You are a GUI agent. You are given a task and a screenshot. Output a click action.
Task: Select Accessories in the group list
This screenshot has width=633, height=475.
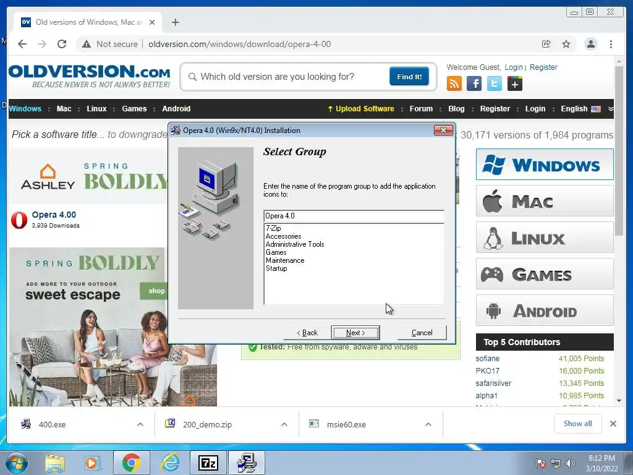(x=283, y=236)
